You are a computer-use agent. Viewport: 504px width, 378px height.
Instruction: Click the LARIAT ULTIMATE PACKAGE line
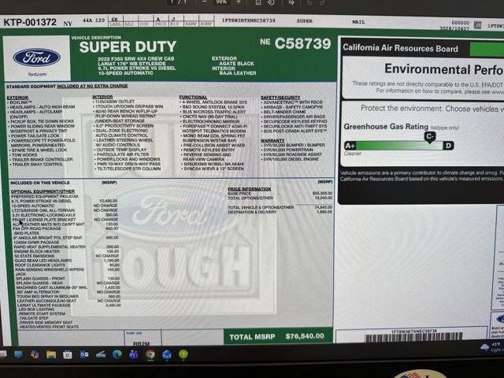(x=43, y=305)
